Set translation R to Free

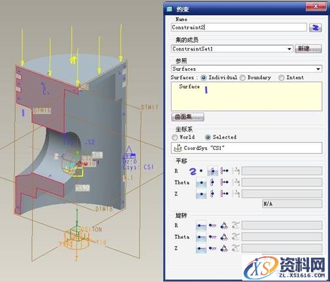click(x=201, y=171)
